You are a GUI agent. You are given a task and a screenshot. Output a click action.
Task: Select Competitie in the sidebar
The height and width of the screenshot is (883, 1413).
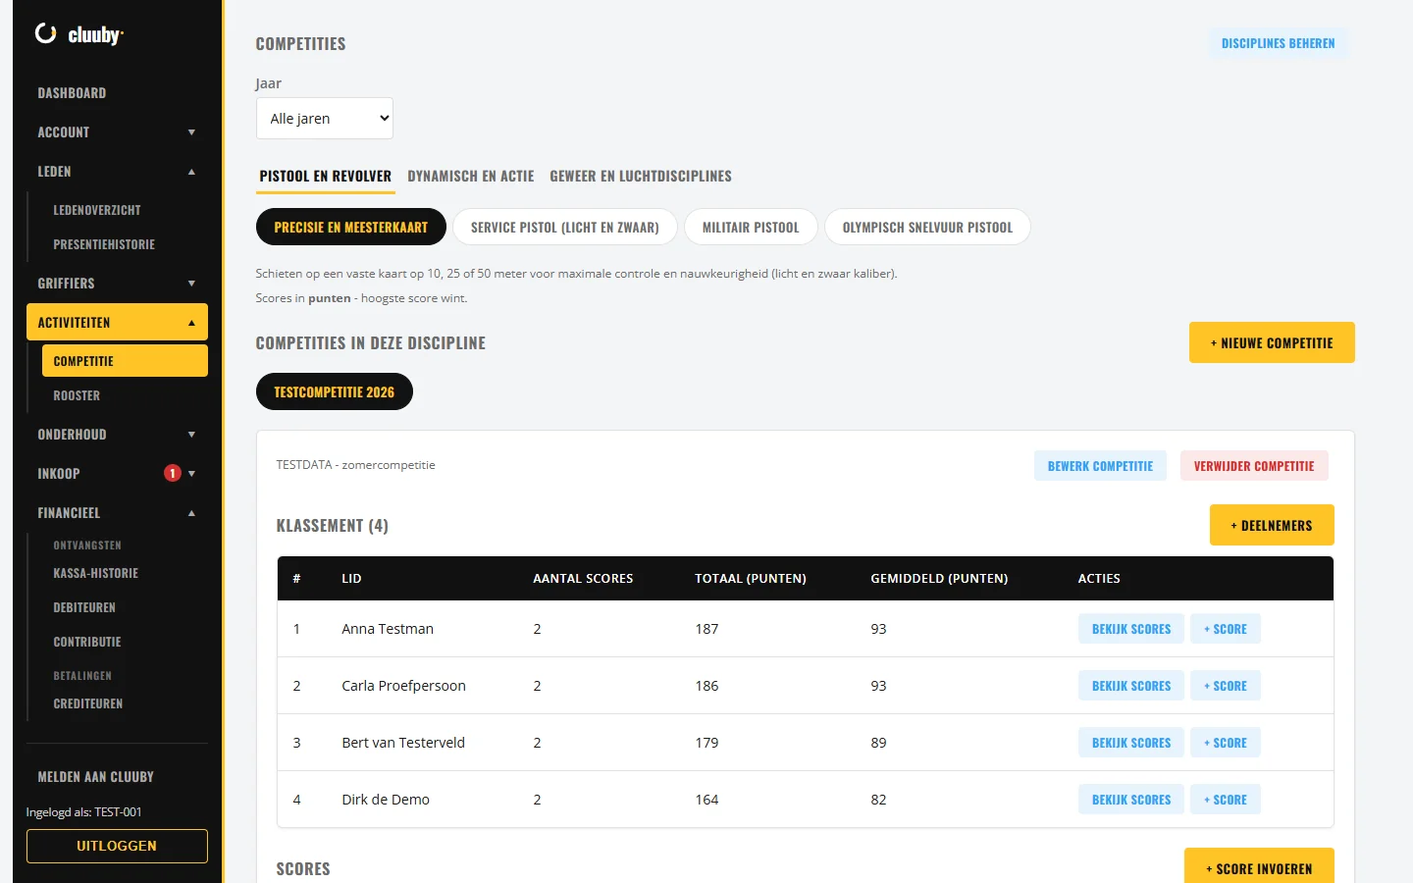125,361
